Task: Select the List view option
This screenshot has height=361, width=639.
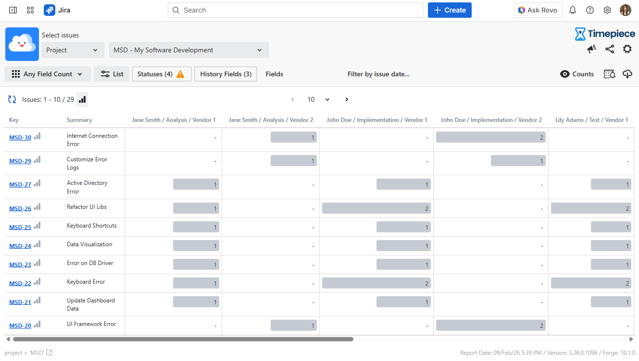Action: (112, 74)
